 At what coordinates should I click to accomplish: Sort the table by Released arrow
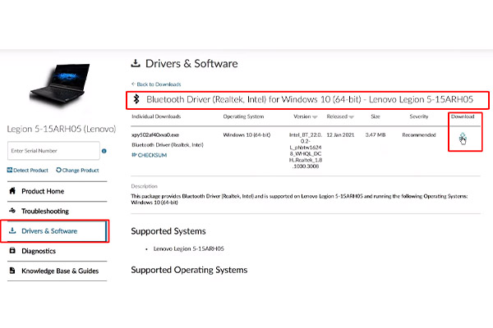[352, 117]
